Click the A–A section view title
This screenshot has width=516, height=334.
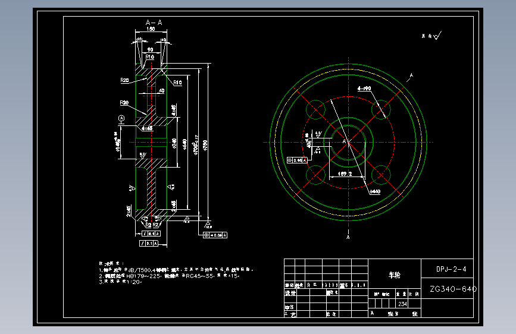154,23
